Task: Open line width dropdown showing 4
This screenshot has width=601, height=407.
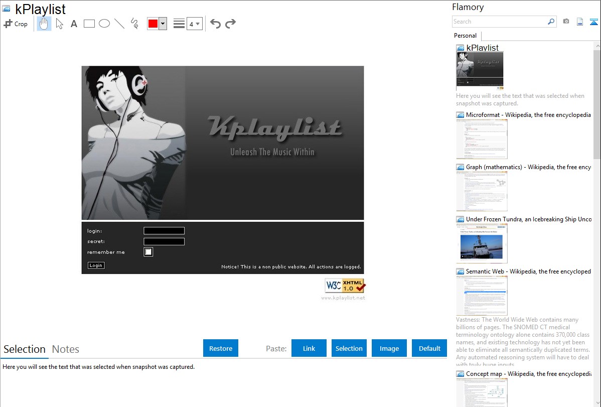Action: [195, 24]
